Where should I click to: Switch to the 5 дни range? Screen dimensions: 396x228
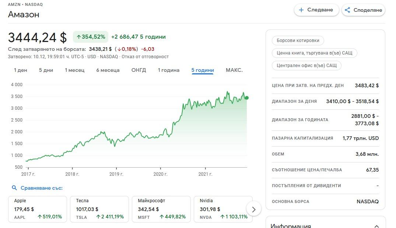[46, 70]
